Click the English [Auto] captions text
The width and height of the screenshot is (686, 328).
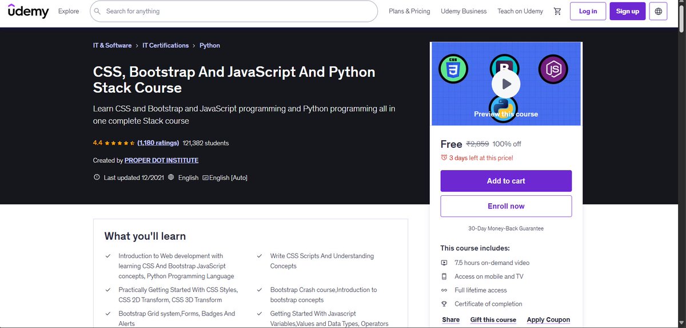(x=228, y=177)
